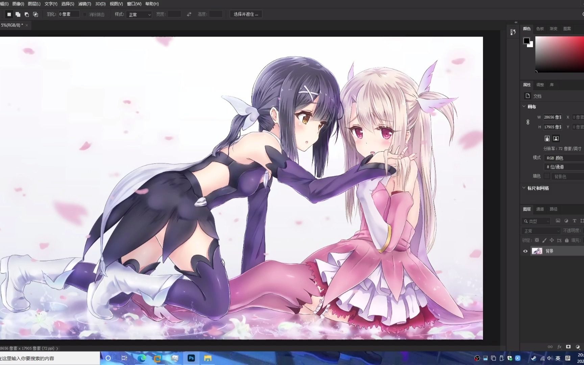Filter layers by adjustment layer icon
Screen dimensions: 584x365
click(x=566, y=221)
